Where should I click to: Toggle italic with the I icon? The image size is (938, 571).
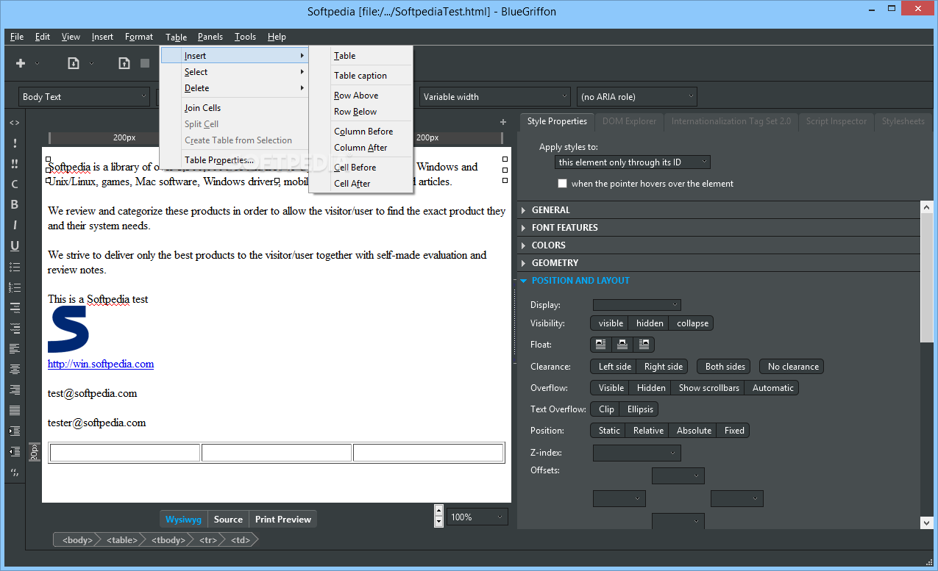tap(15, 226)
